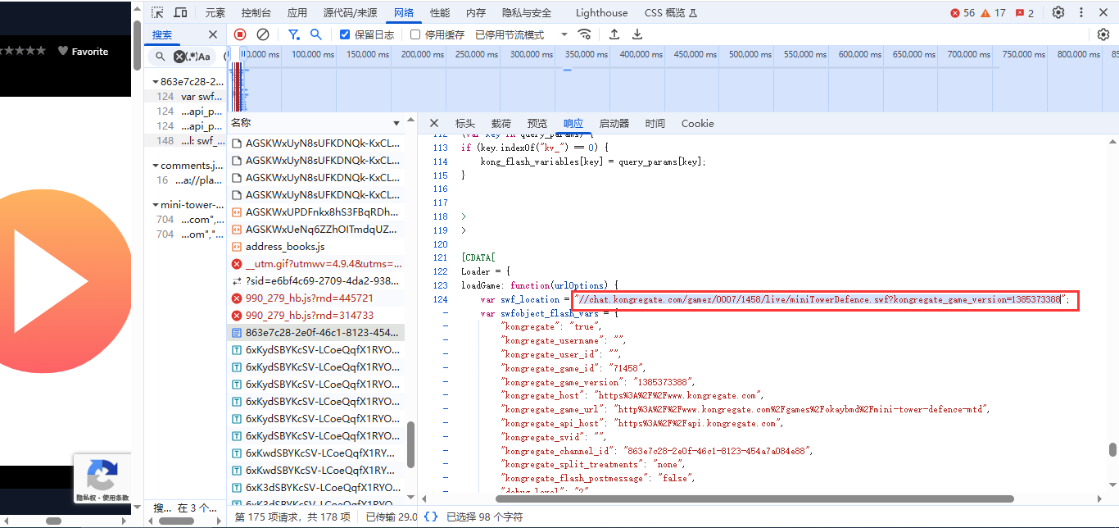Collapse the 863e7c28-2... search result group
This screenshot has width=1119, height=528.
pyautogui.click(x=155, y=82)
